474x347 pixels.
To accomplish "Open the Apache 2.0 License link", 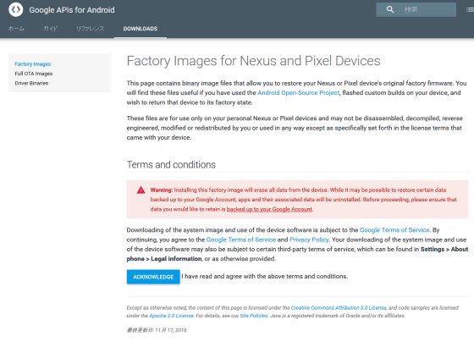I will click(171, 316).
